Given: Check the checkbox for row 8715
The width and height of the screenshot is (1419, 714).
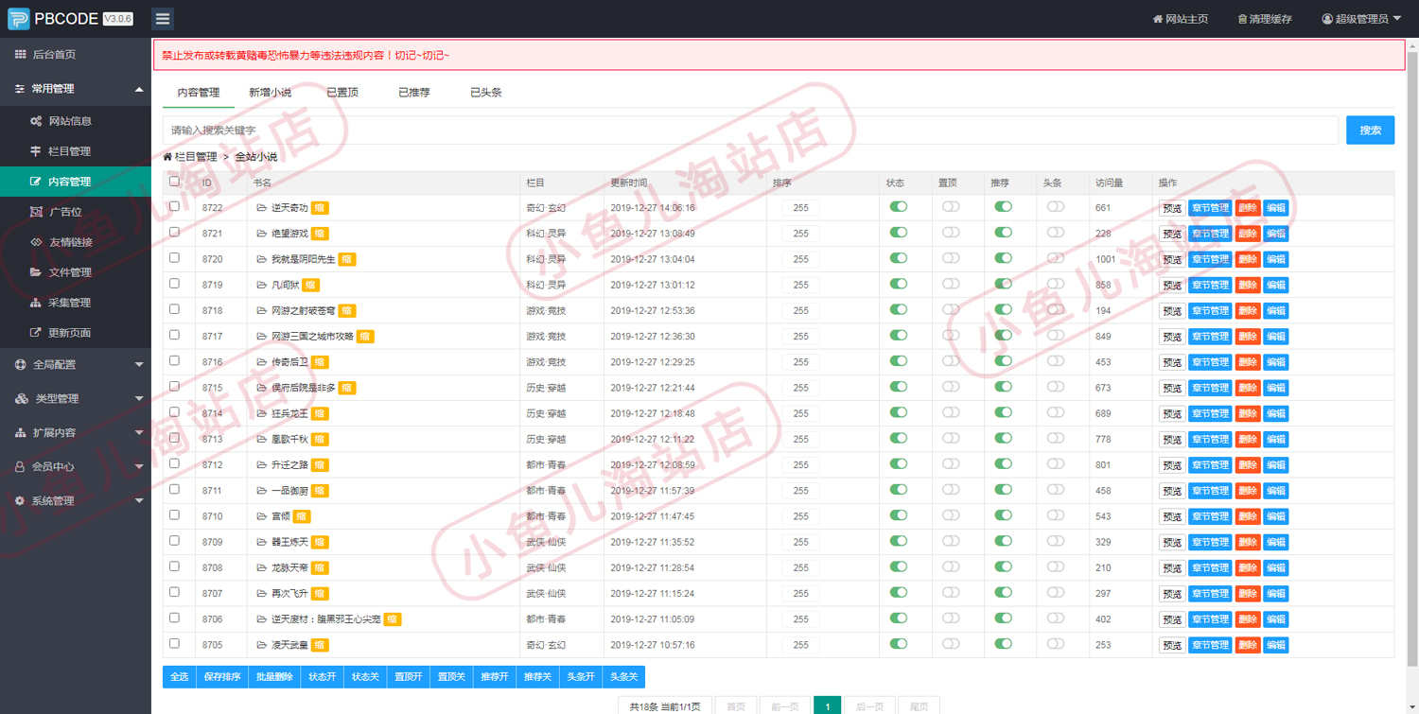Looking at the screenshot, I should [x=174, y=386].
